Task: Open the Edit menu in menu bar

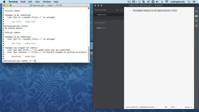Action: tap(30, 2)
